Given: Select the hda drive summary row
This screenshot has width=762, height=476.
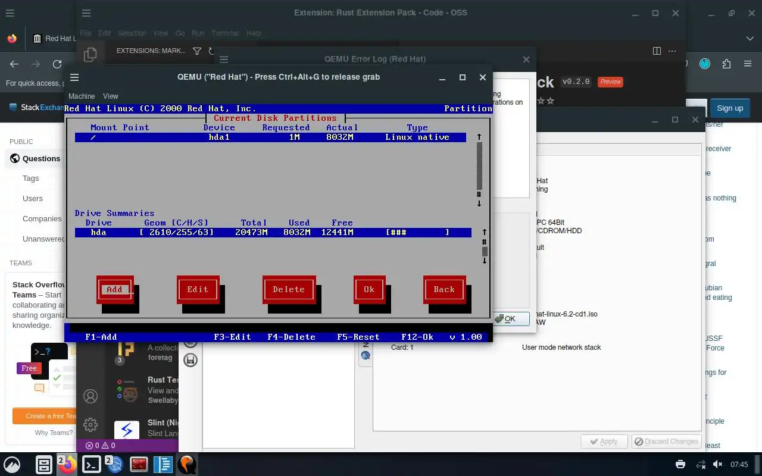Looking at the screenshot, I should [x=273, y=233].
